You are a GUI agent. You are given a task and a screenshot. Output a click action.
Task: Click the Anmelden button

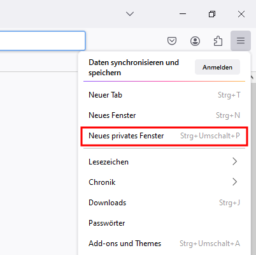point(217,67)
